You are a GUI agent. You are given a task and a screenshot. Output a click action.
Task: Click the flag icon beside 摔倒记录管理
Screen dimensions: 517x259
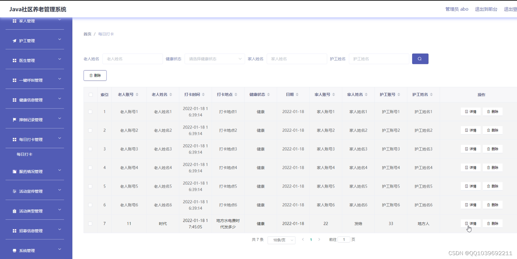(x=14, y=120)
